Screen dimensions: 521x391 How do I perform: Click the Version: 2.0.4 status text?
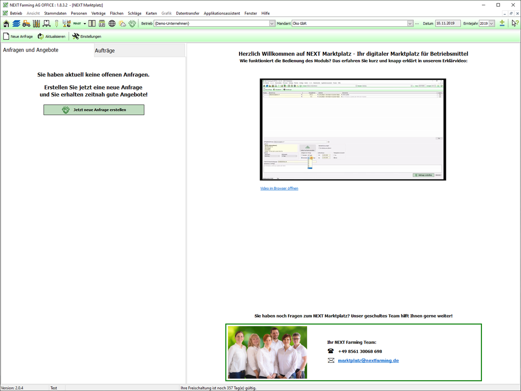(12, 388)
